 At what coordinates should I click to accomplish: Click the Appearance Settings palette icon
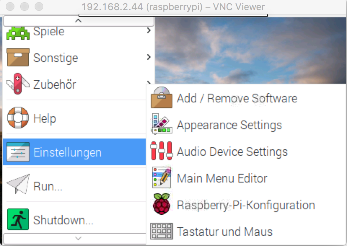coord(161,125)
